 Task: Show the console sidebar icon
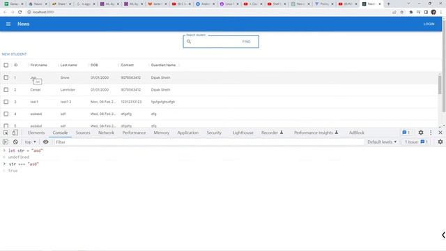(6, 142)
